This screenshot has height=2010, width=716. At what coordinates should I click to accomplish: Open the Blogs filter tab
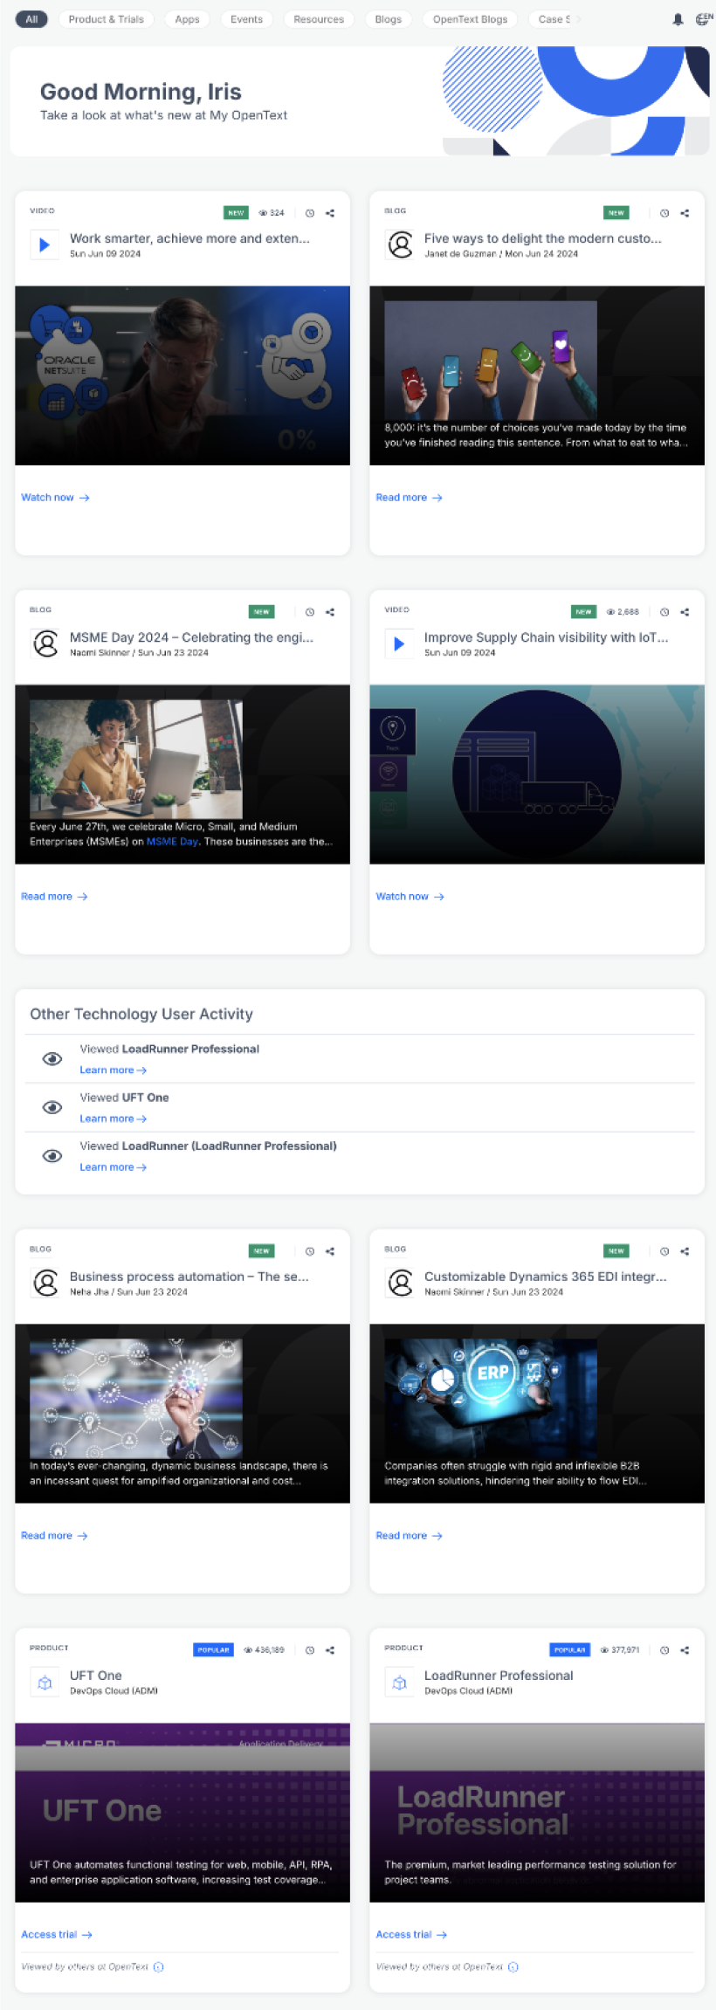coord(389,19)
